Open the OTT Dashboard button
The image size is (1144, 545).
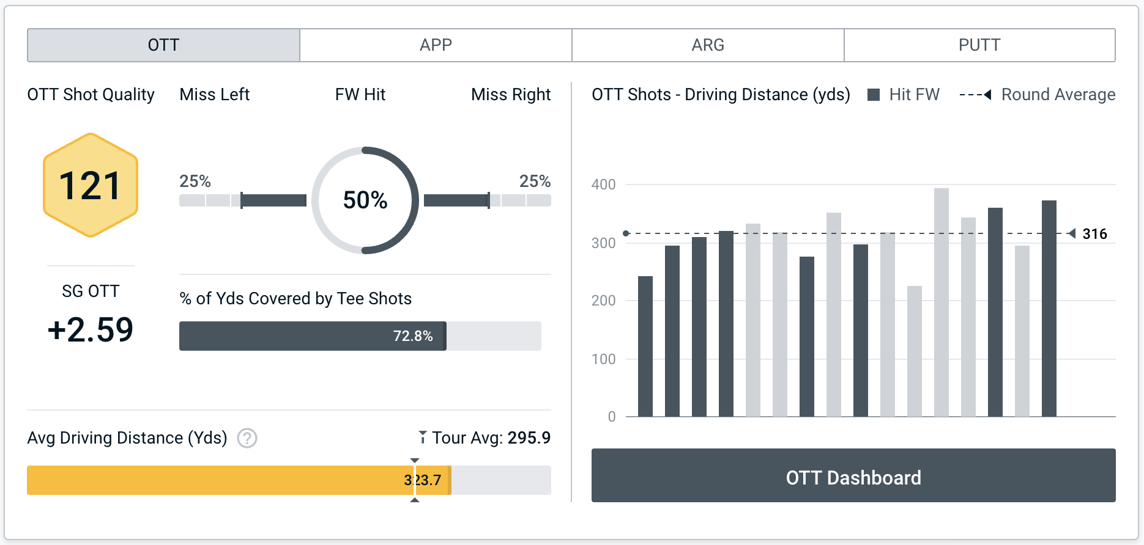tap(853, 476)
